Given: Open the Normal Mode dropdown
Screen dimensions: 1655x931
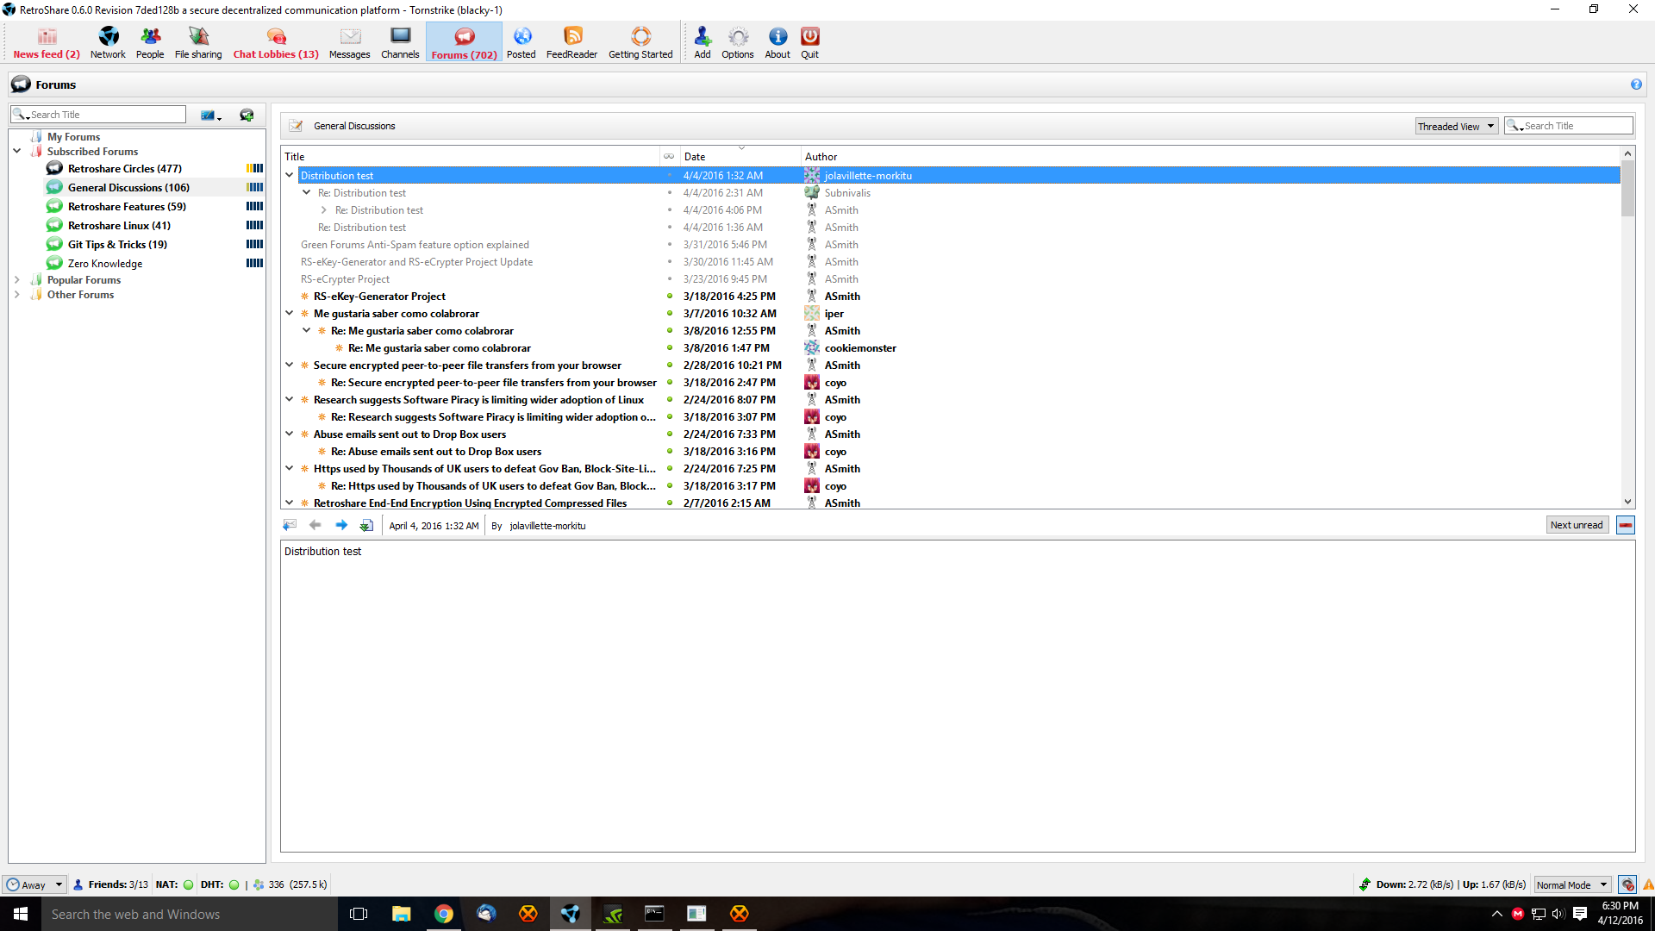Looking at the screenshot, I should coord(1571,884).
